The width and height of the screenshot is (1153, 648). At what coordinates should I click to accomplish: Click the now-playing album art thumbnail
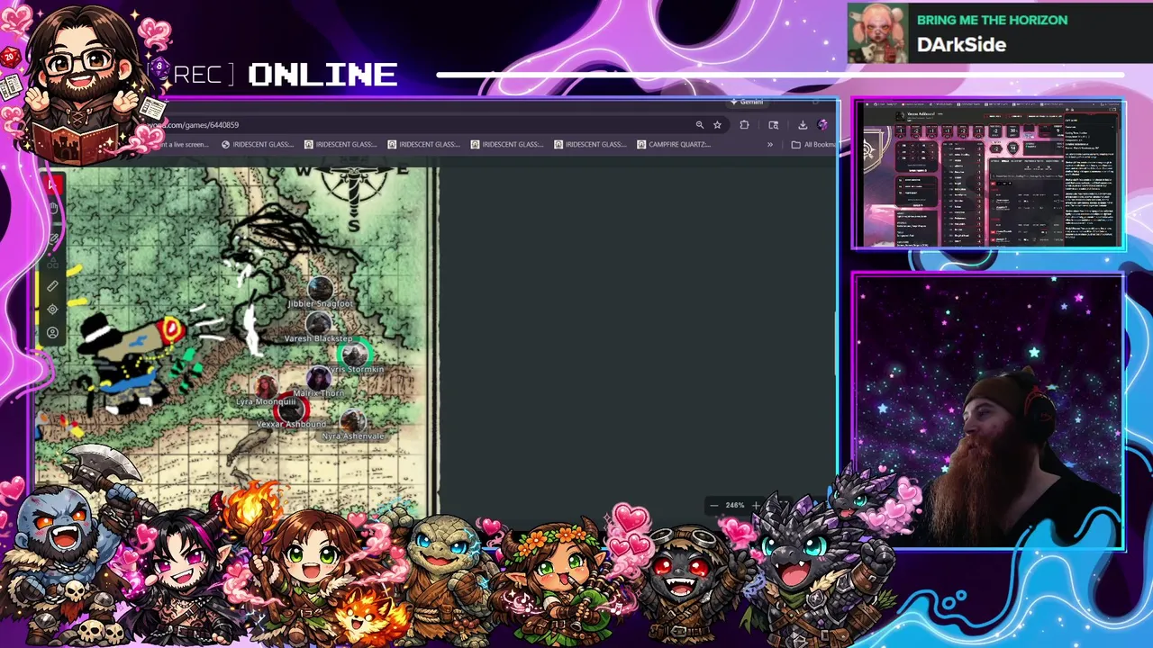877,34
